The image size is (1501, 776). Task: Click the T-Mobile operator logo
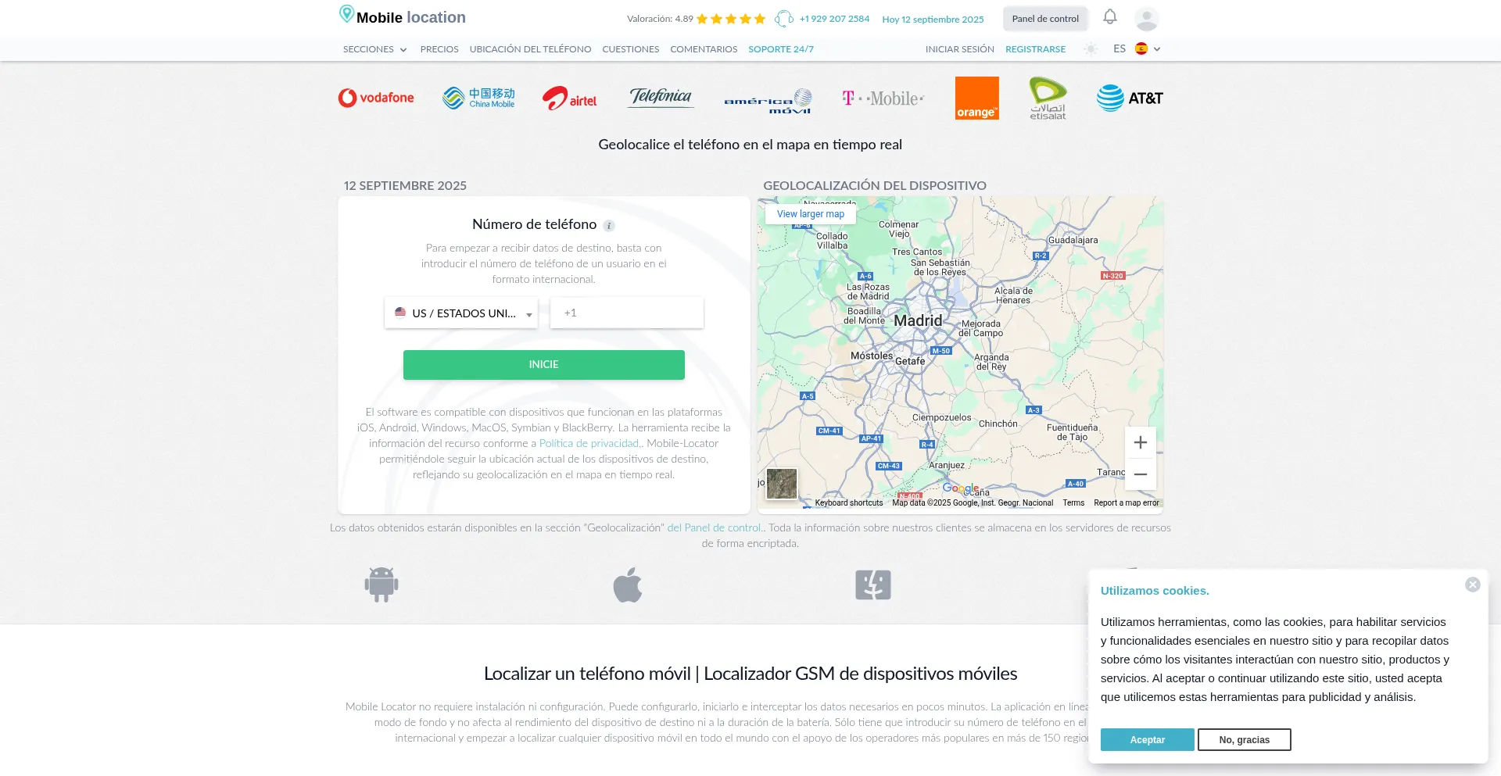(x=883, y=98)
